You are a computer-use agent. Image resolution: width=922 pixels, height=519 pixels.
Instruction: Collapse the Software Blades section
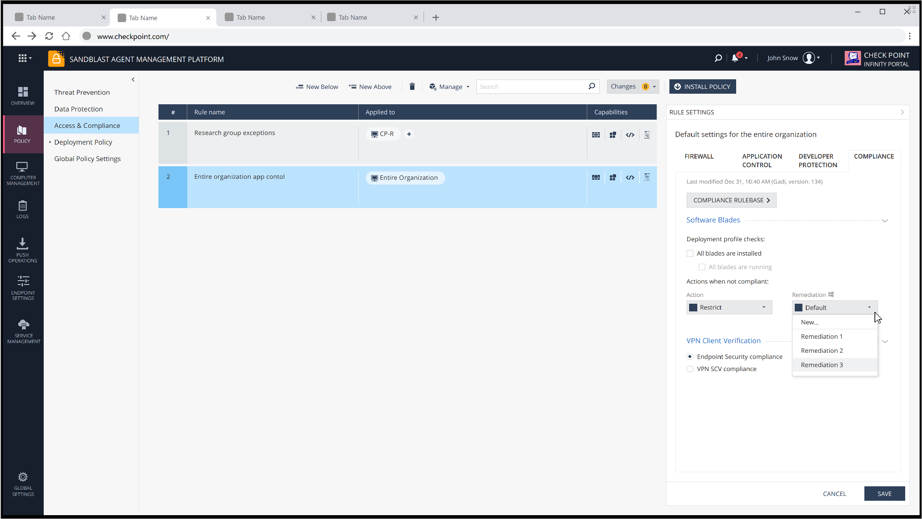[x=885, y=221]
